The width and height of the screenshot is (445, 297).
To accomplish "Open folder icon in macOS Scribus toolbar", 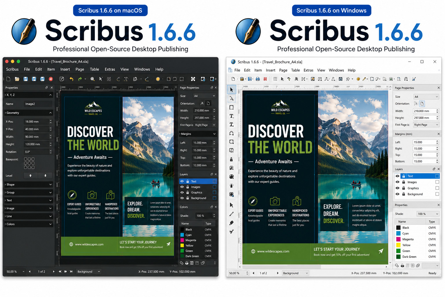I will tap(17, 79).
